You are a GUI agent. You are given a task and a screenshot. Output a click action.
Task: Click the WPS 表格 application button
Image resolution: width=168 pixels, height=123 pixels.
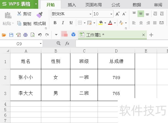pos(17,4)
